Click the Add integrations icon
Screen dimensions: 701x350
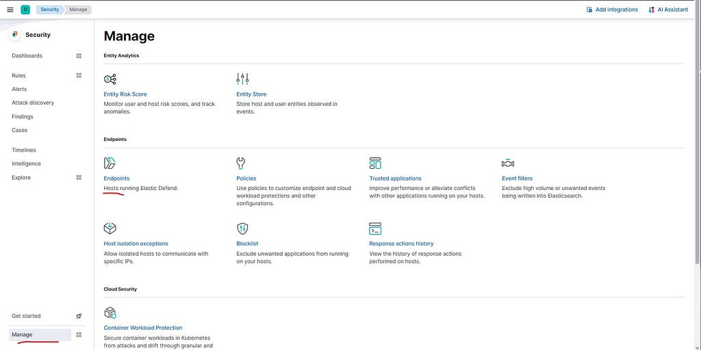589,10
